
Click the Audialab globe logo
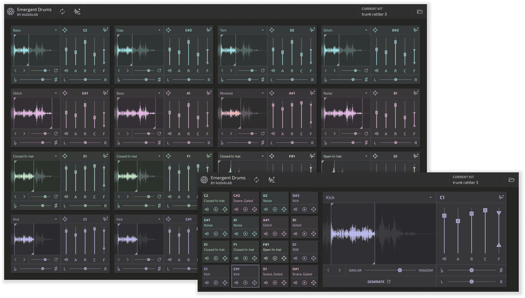[x=205, y=180]
